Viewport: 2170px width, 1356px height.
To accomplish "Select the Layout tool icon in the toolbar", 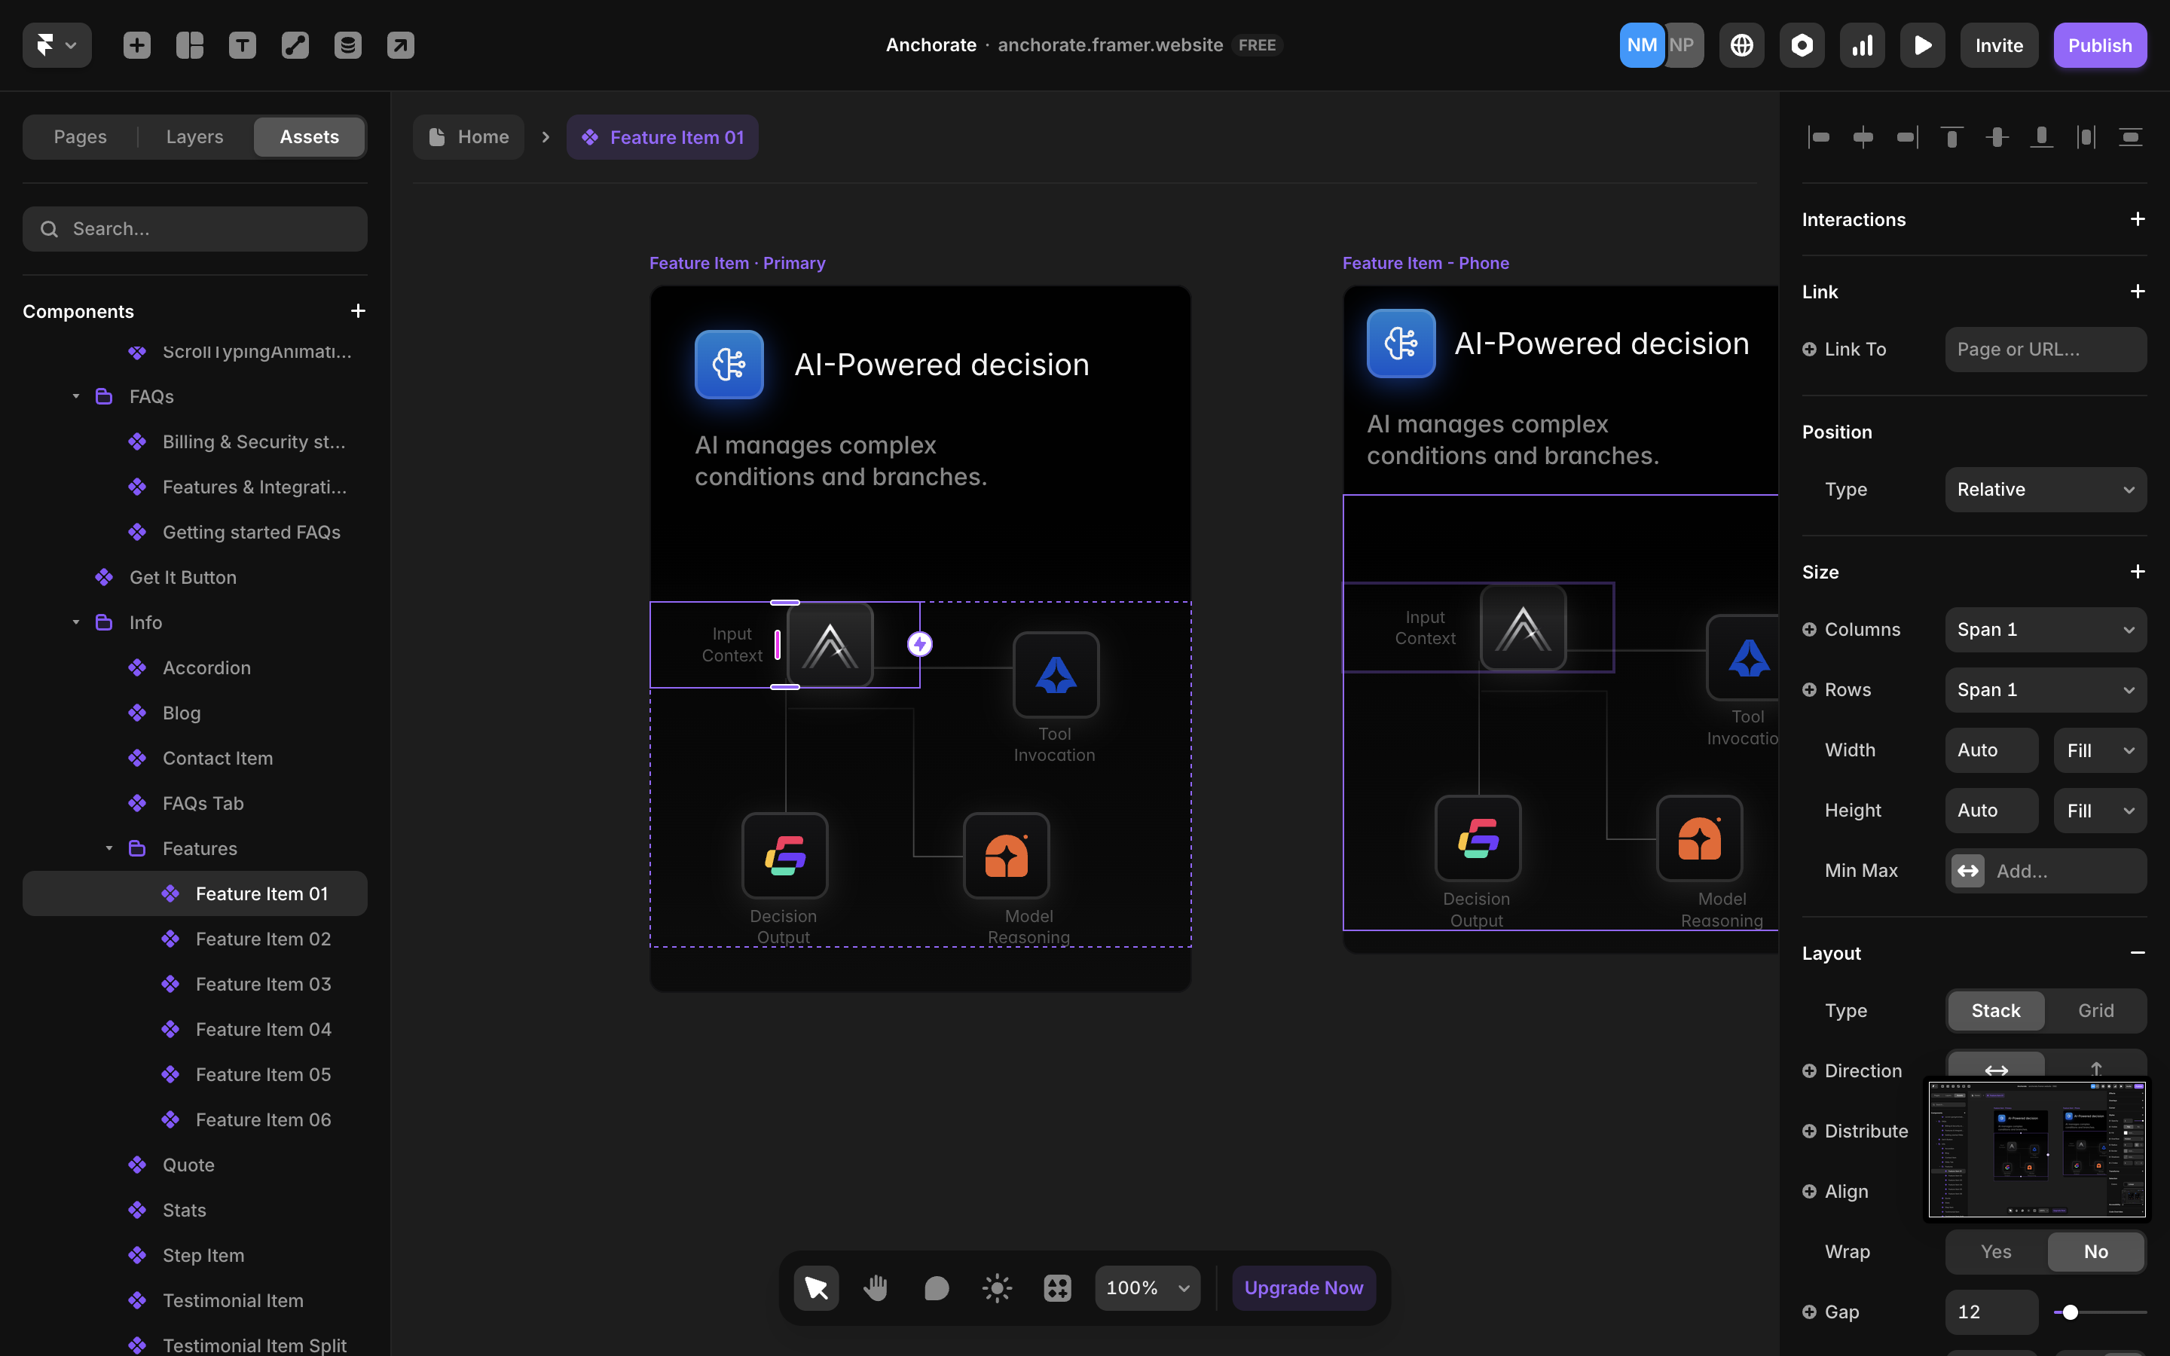I will coord(189,45).
